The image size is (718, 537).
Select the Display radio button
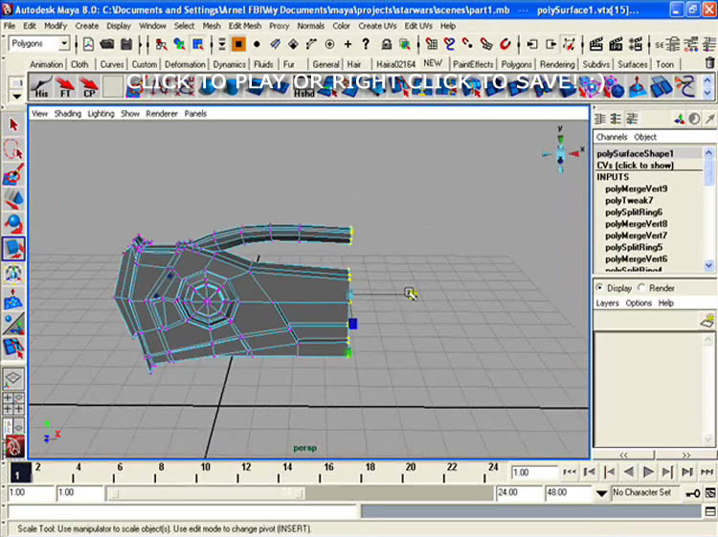point(600,288)
